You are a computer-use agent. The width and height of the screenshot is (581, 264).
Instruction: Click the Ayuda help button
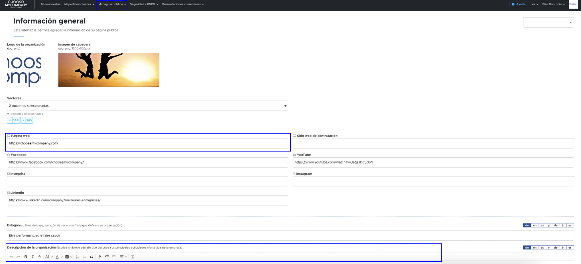click(519, 4)
